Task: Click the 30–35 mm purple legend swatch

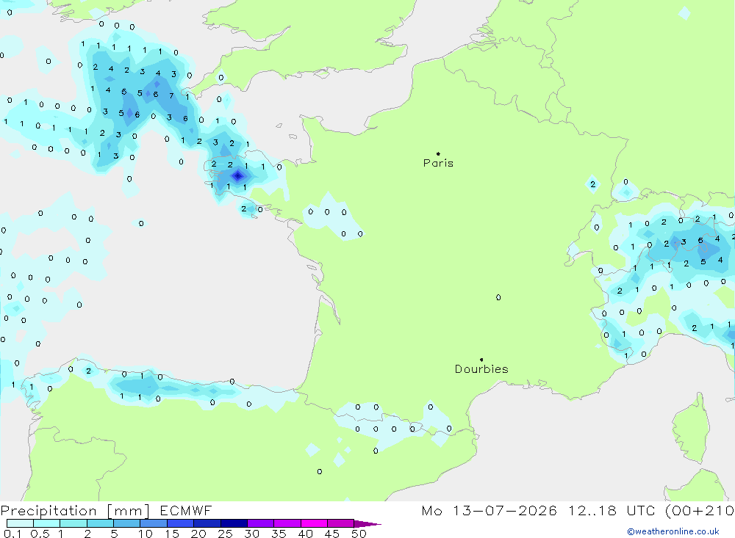Action: click(x=260, y=523)
